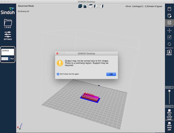Click OK in the warning dialog
Screen dimensions: 174x133
tap(111, 74)
